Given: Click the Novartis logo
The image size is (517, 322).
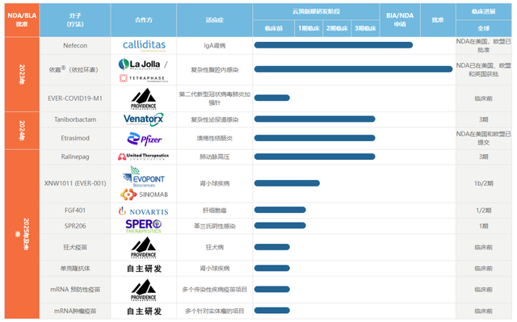Looking at the screenshot, I should pyautogui.click(x=144, y=211).
